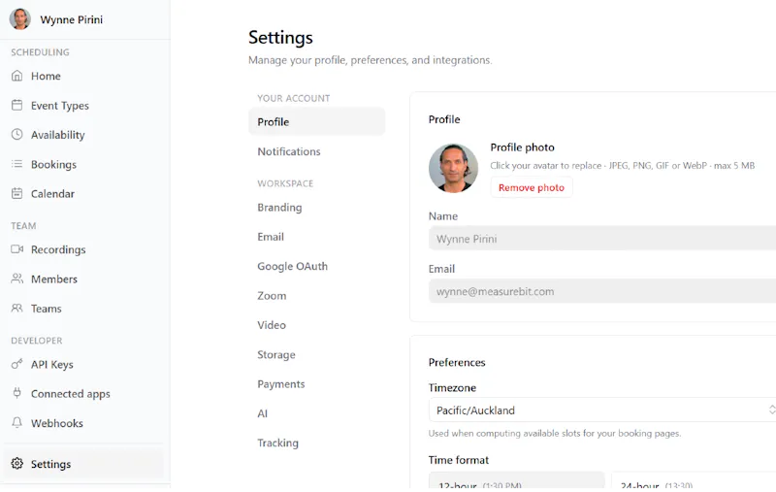
Task: Select Settings in the sidebar
Action: [83, 464]
